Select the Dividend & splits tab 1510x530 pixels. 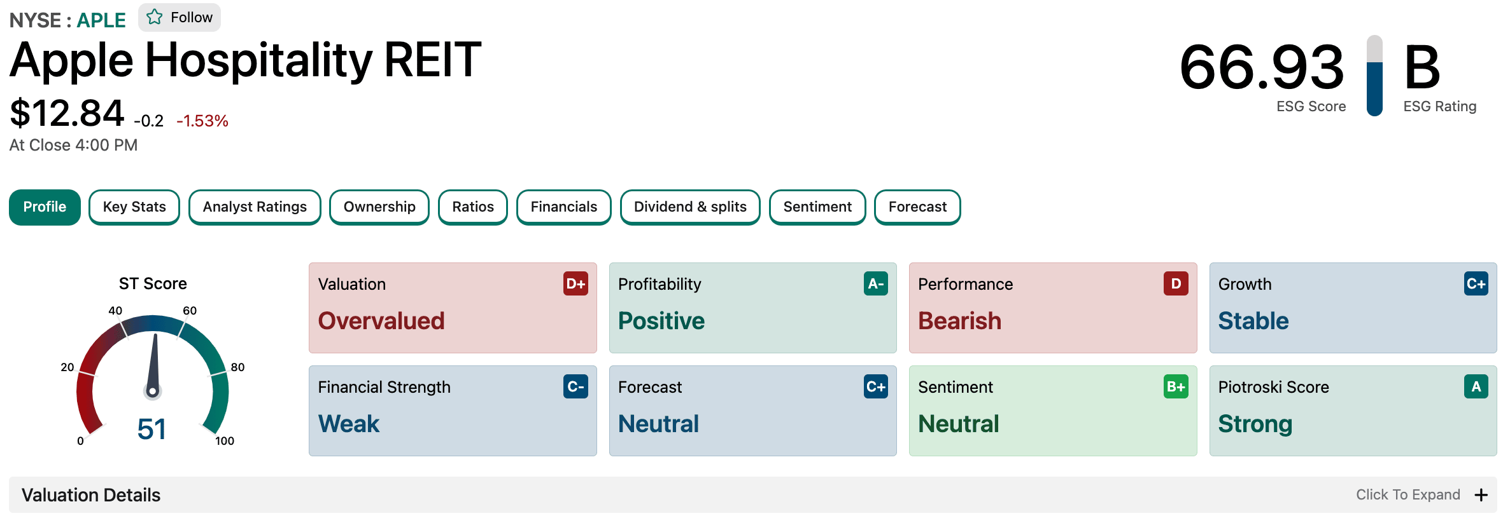pyautogui.click(x=690, y=207)
